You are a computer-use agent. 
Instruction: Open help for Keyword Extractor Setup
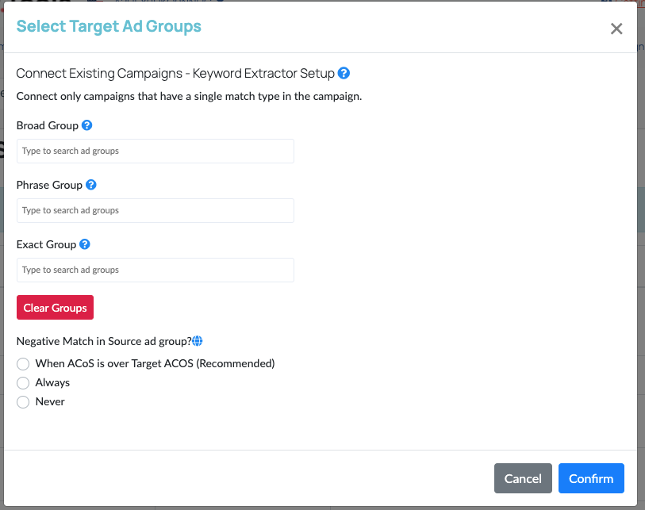344,73
